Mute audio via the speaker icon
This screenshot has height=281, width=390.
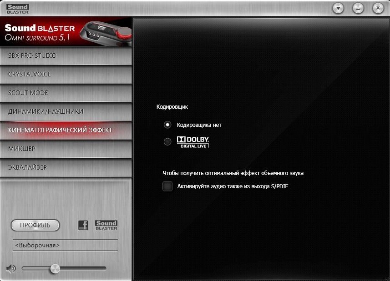[x=11, y=269]
